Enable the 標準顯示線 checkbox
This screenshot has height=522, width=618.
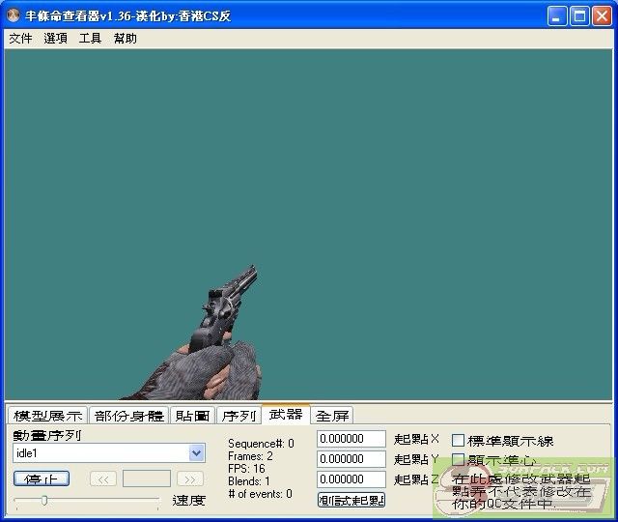pyautogui.click(x=459, y=441)
